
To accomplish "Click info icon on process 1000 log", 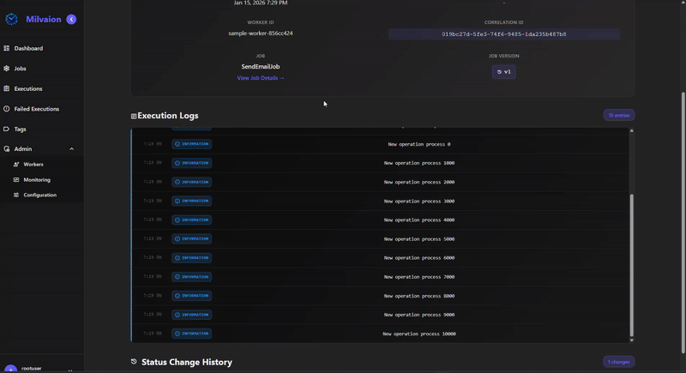I will (178, 163).
